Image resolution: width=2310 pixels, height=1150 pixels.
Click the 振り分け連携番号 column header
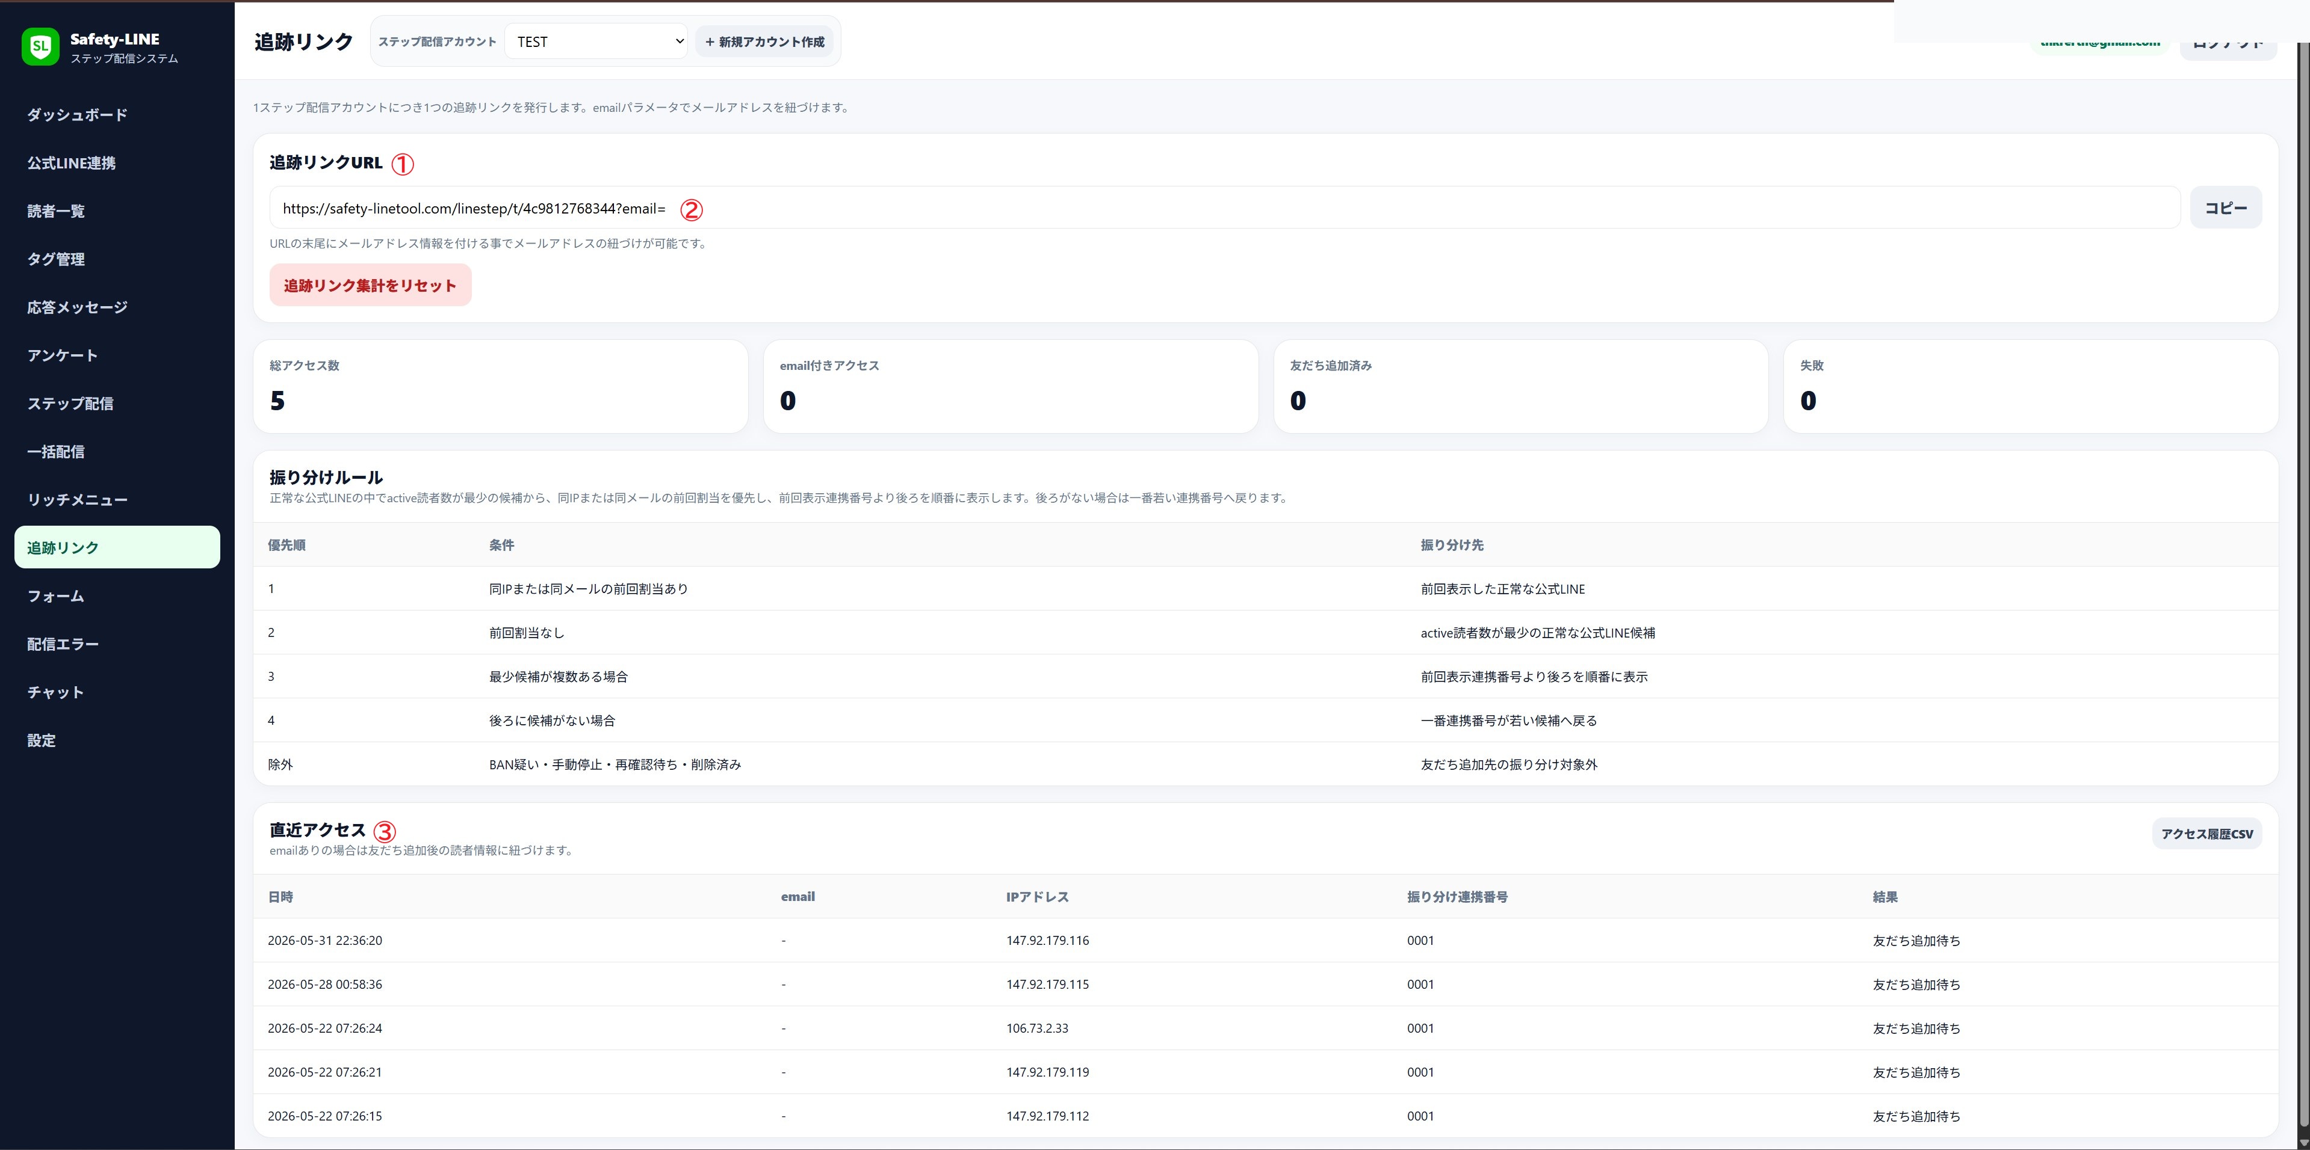1457,896
